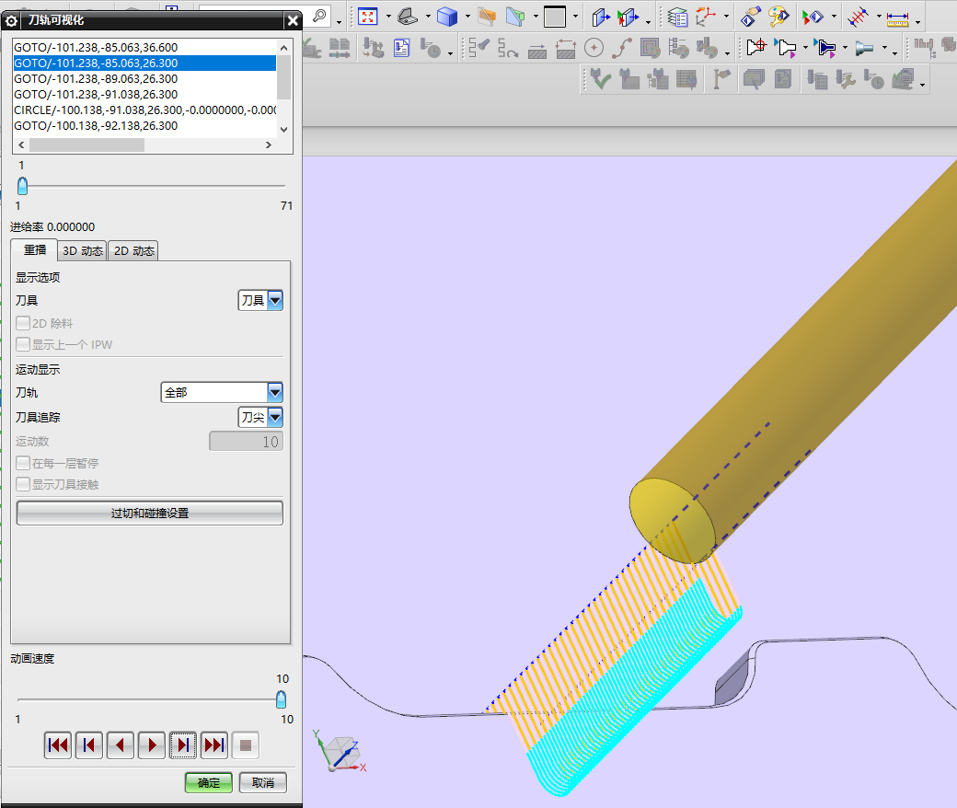Click the blue cube rendering style icon
The height and width of the screenshot is (808, 957).
click(447, 17)
